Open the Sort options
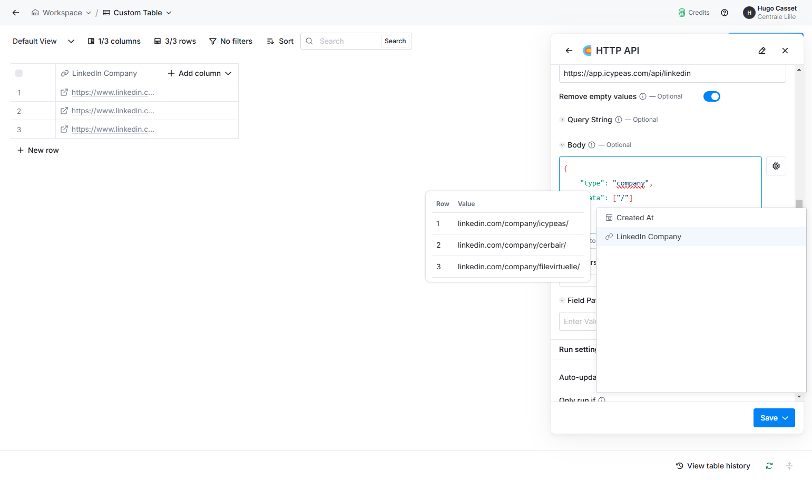Image resolution: width=812 pixels, height=480 pixels. coord(280,41)
